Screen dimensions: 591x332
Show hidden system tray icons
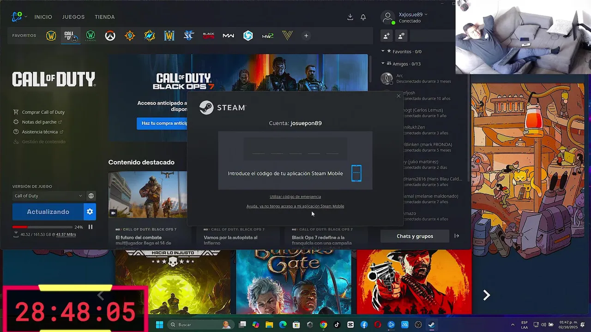(x=513, y=325)
